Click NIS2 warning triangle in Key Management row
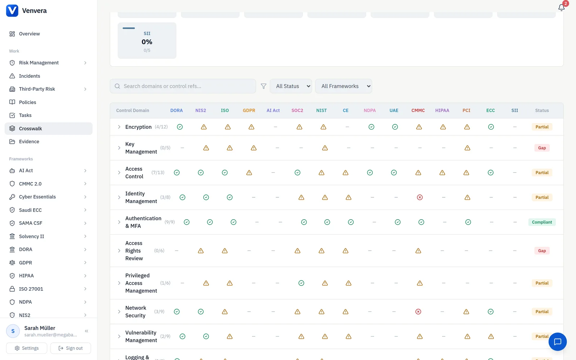 coord(206,148)
